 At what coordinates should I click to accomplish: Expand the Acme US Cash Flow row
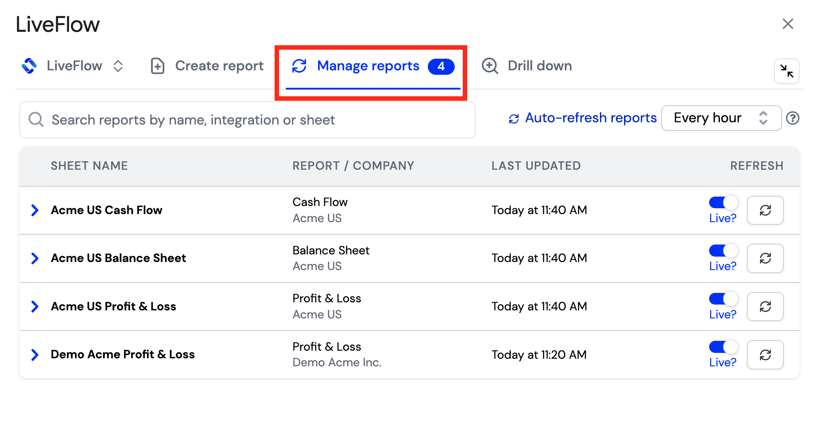click(x=34, y=210)
